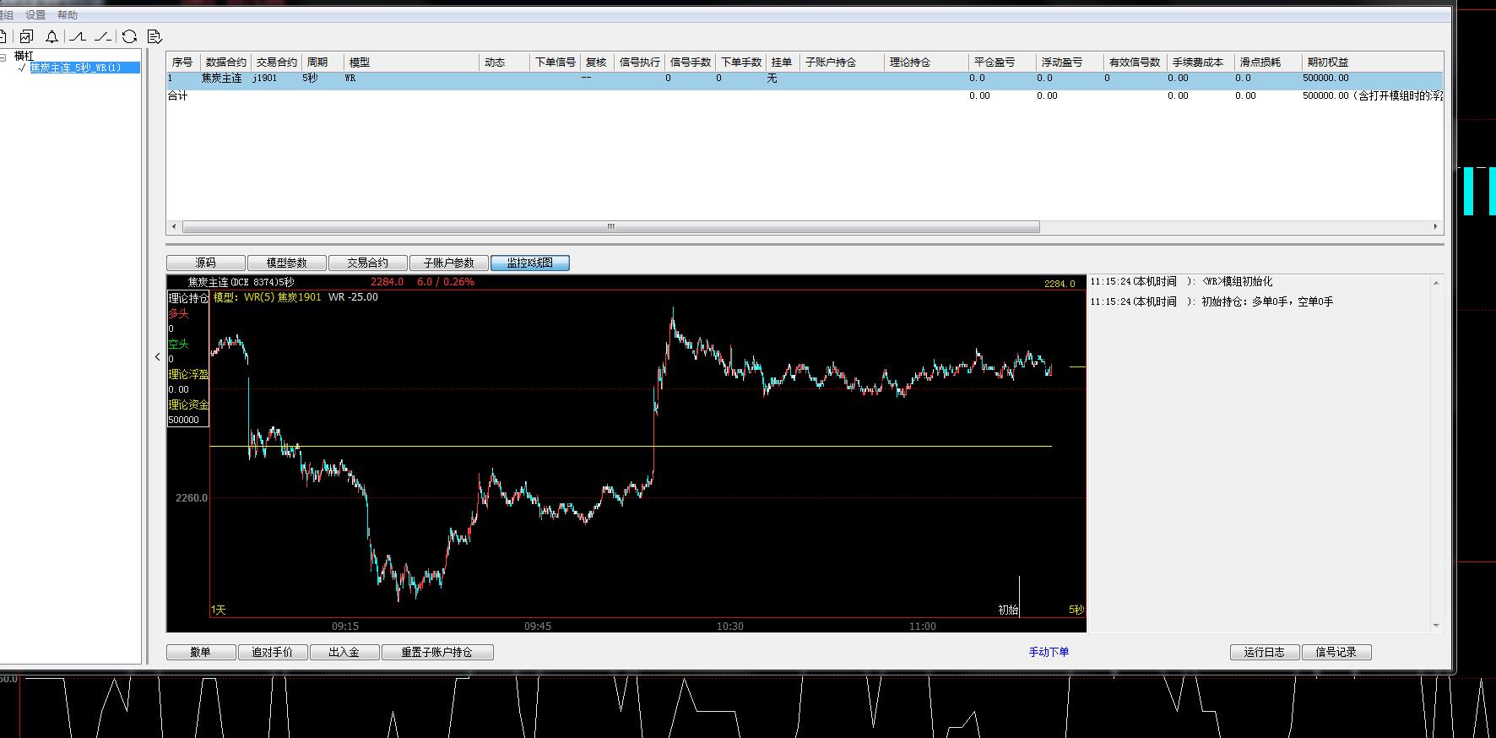Open the 帮助 menu
The width and height of the screenshot is (1496, 738).
pos(68,15)
